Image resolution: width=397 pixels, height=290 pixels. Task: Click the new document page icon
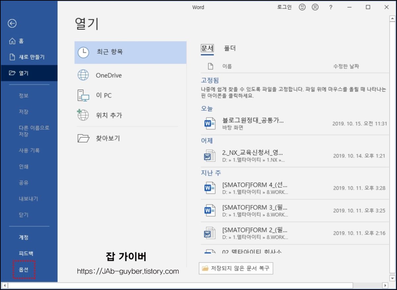(x=12, y=57)
